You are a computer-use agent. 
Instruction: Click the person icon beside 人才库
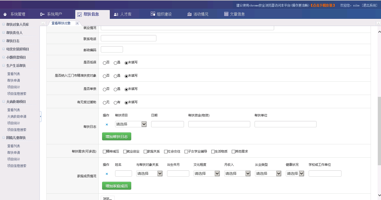click(x=116, y=14)
